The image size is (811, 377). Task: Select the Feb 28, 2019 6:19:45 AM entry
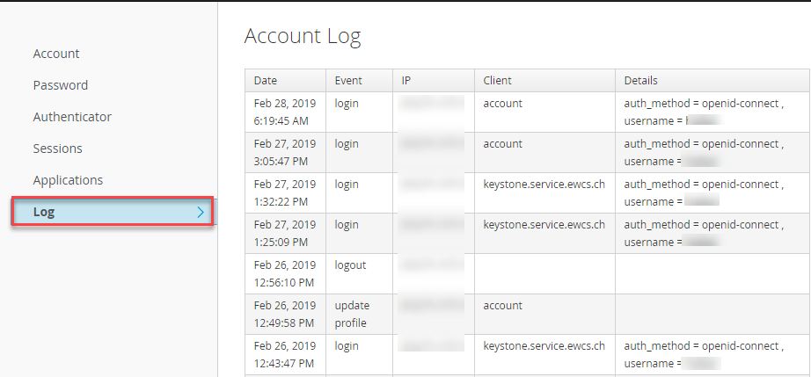[284, 112]
